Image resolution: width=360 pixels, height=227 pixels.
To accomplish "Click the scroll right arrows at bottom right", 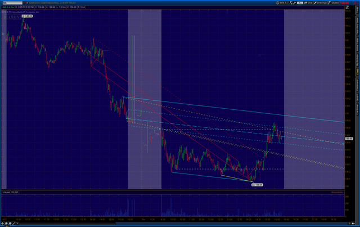I will 353,223.
